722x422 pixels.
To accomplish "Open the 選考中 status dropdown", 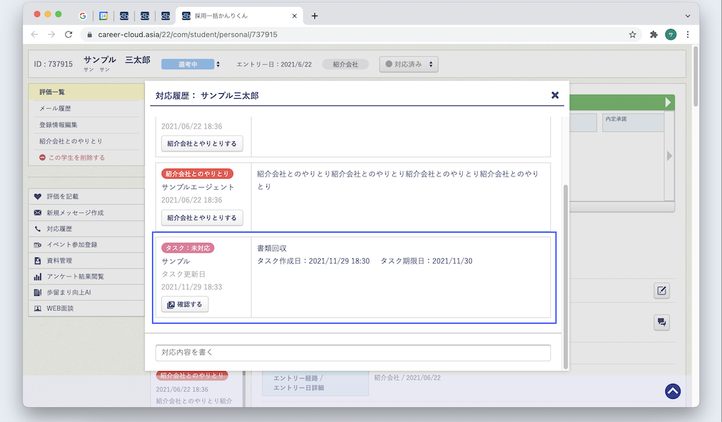I will (191, 64).
